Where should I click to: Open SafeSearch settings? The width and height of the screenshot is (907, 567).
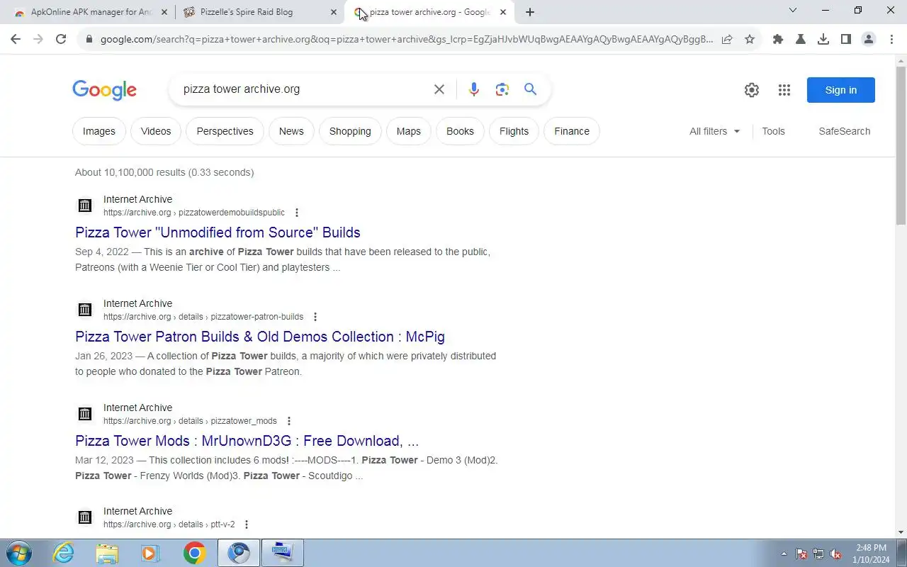click(x=844, y=131)
